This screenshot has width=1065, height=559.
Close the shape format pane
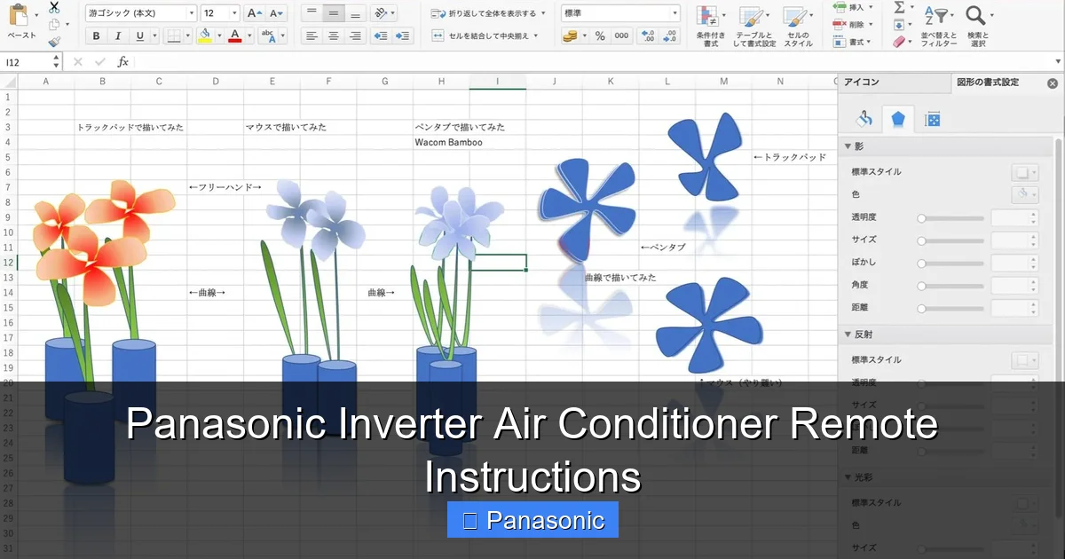(x=1053, y=83)
